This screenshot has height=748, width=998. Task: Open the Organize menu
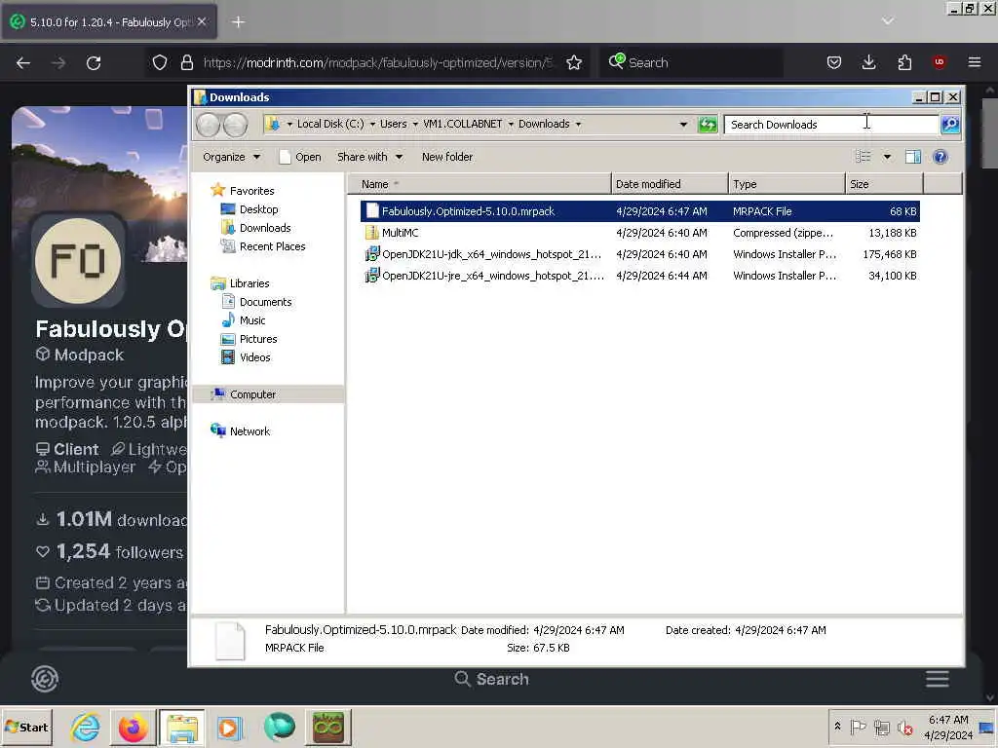pos(232,157)
